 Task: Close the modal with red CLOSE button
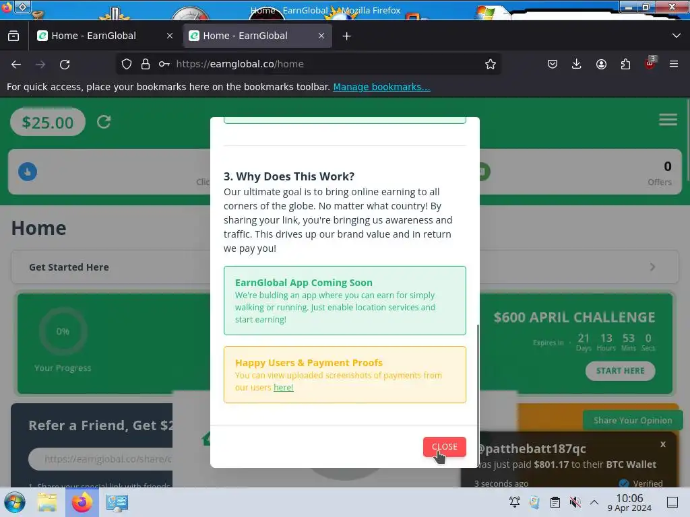[445, 447]
